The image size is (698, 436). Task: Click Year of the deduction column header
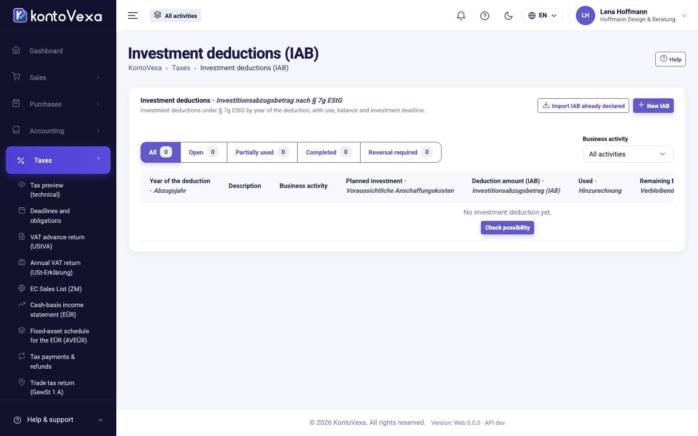(x=180, y=186)
